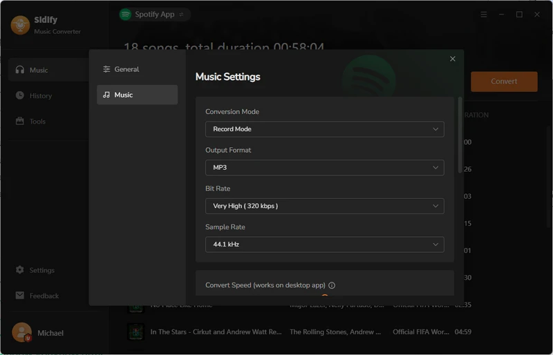Click the sliders icon beside General
553x355 pixels.
[x=106, y=69]
